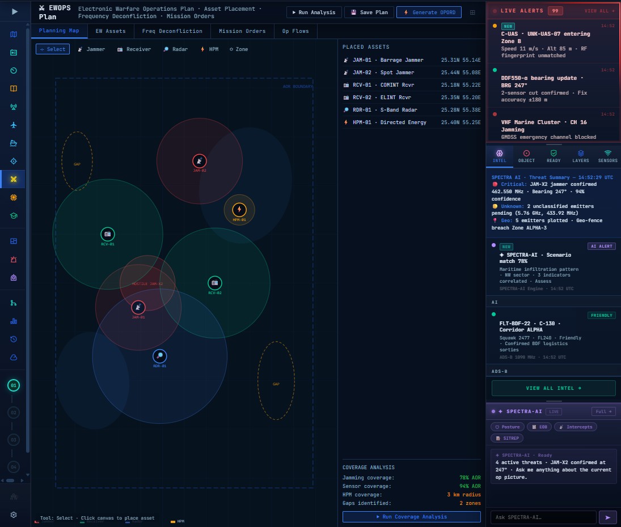The image size is (621, 527).
Task: Open the dashboard layout icon in sidebar
Action: point(14,241)
